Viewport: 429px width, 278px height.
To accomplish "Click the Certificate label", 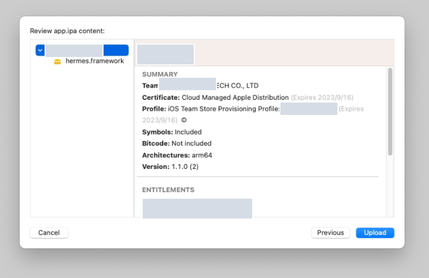I will [161, 98].
